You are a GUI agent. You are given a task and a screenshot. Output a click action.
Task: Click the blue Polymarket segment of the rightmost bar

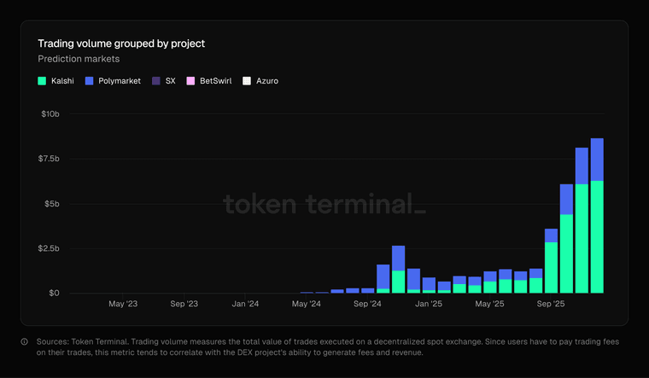click(x=597, y=159)
